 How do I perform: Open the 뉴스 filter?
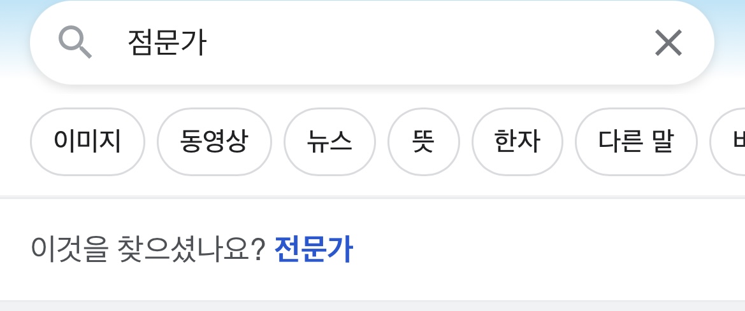[x=329, y=142]
